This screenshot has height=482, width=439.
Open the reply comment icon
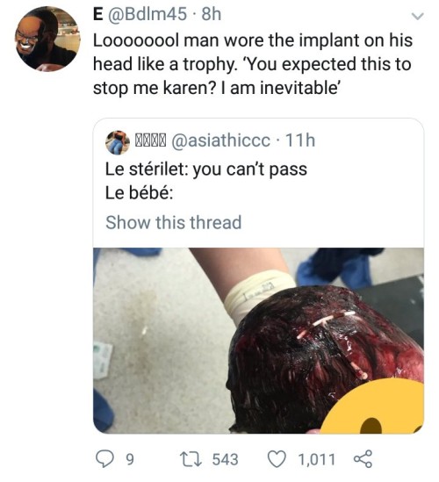tap(104, 459)
